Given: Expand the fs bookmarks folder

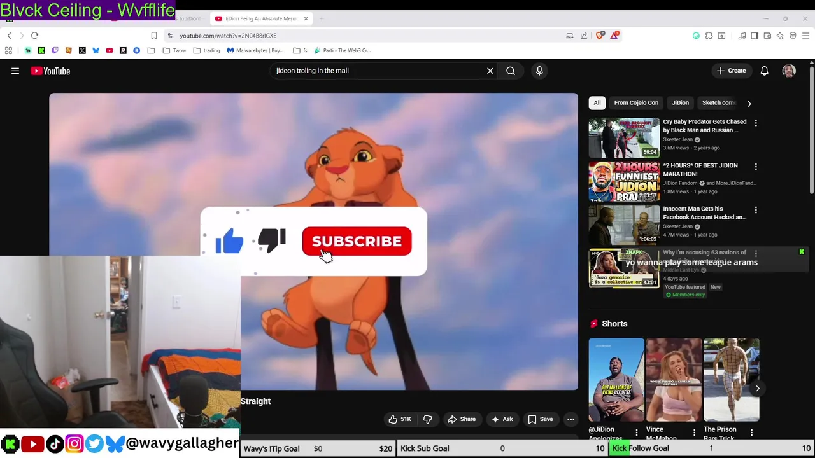Looking at the screenshot, I should coord(300,50).
